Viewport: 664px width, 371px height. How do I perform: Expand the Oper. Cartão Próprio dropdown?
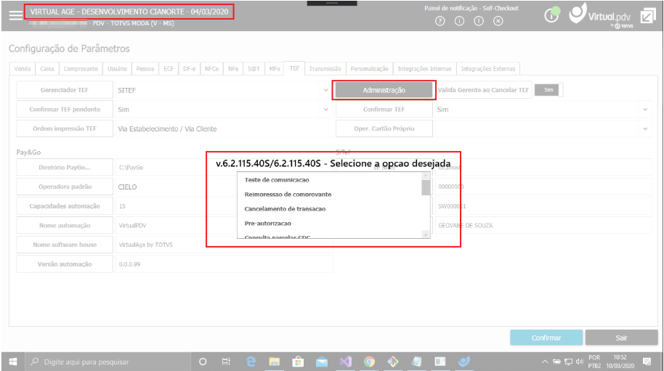coord(645,129)
